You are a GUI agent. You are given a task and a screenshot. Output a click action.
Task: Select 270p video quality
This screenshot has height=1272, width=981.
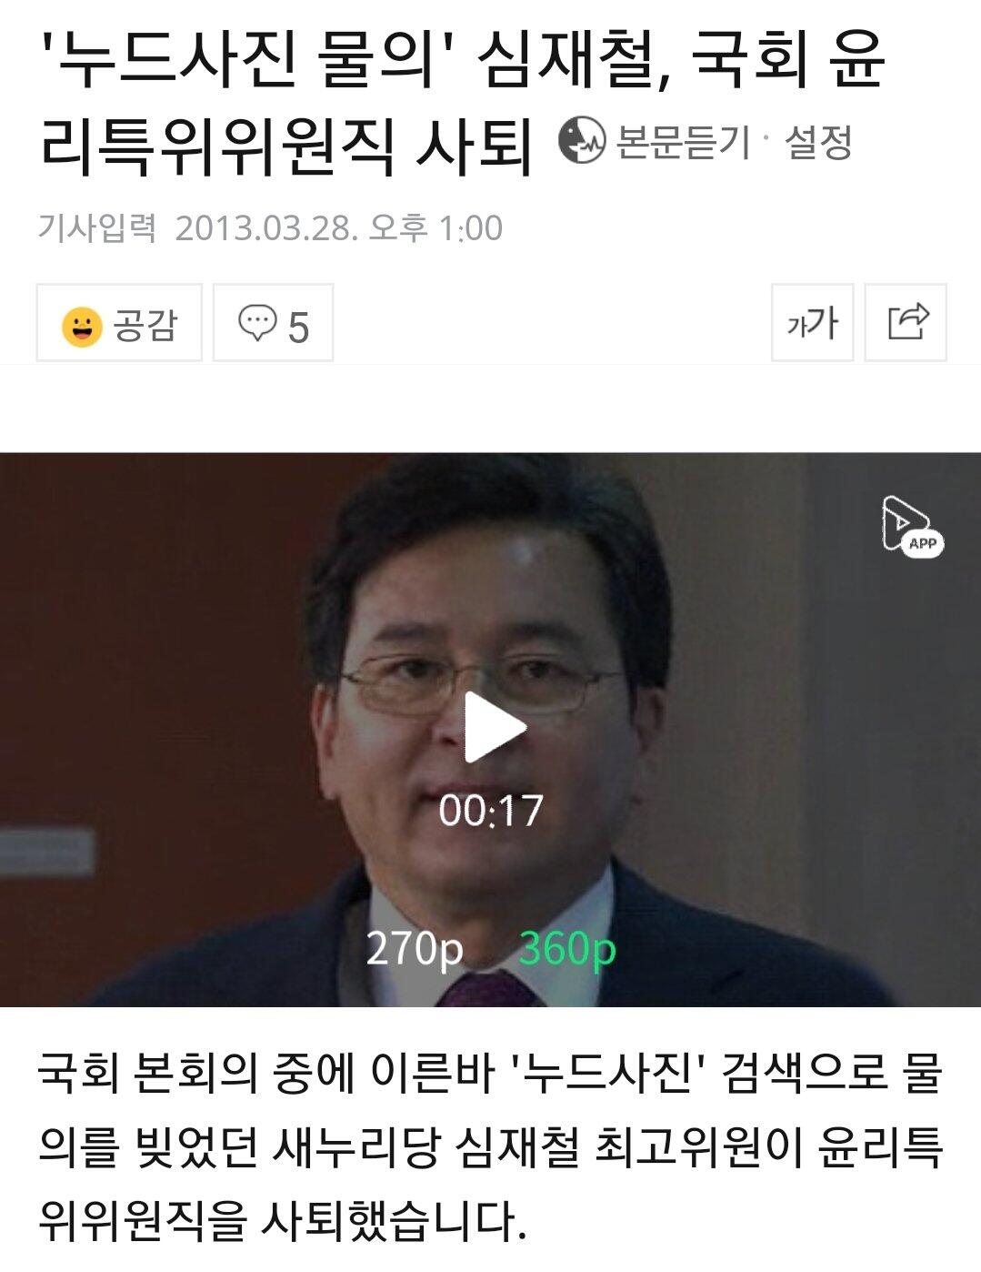tap(415, 949)
